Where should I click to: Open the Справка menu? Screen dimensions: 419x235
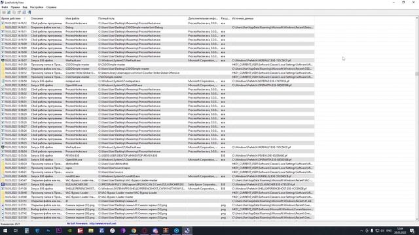51,7
